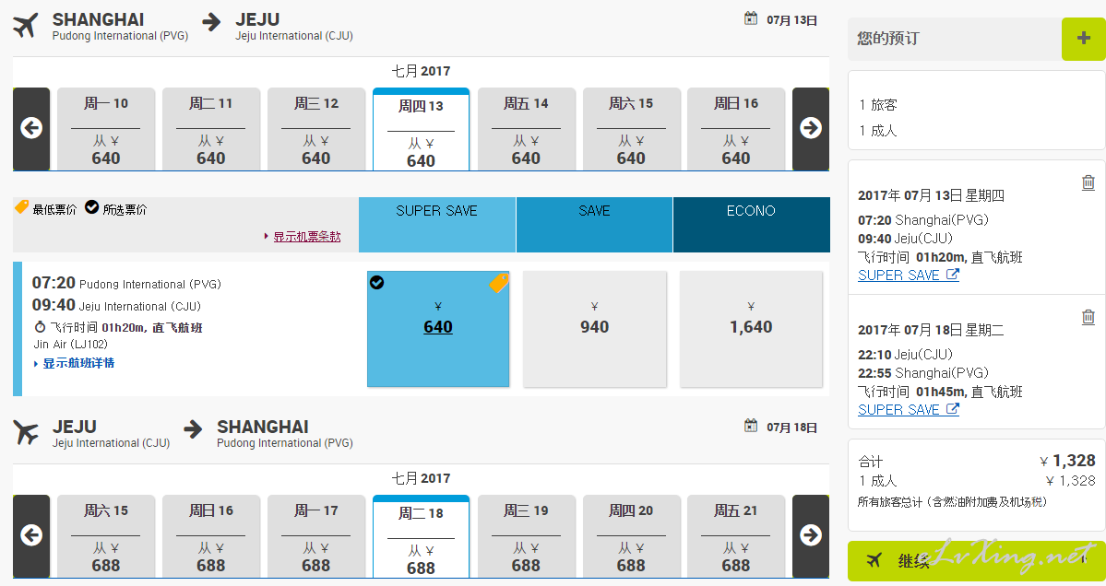Delete the 07月13日 outbound flight with trash icon
The height and width of the screenshot is (586, 1106).
pyautogui.click(x=1088, y=182)
